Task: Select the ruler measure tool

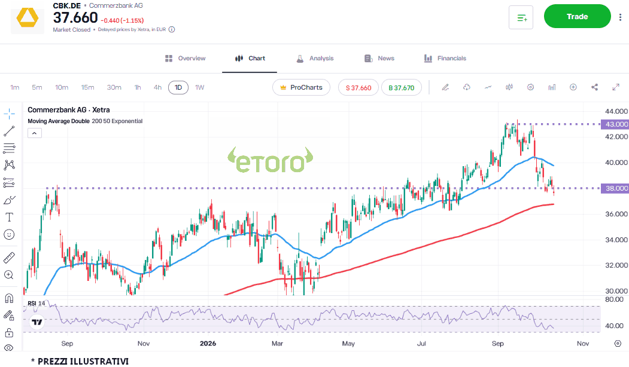Action: click(x=9, y=258)
